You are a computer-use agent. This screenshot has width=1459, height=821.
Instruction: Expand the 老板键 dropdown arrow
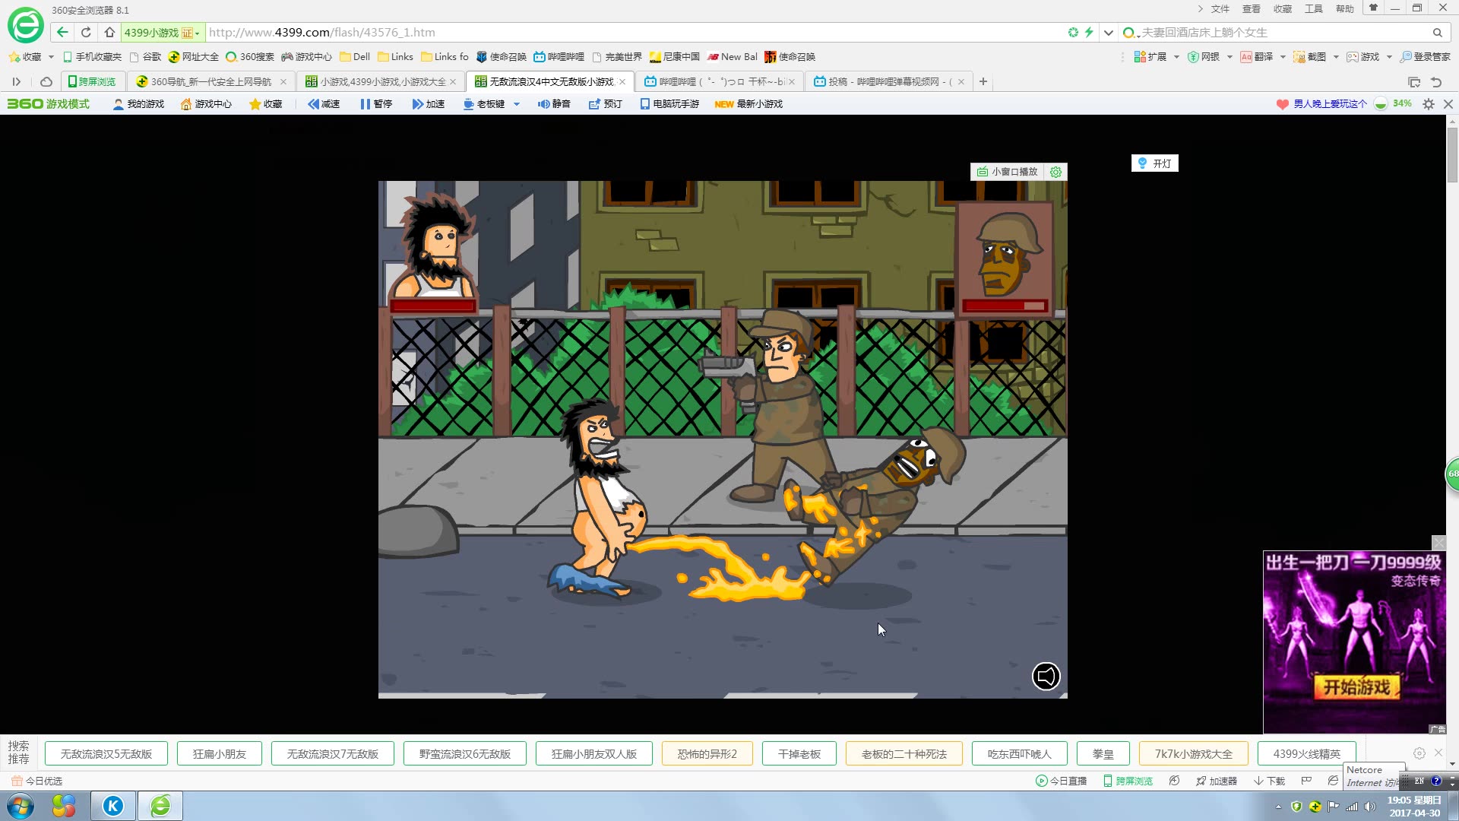click(517, 104)
